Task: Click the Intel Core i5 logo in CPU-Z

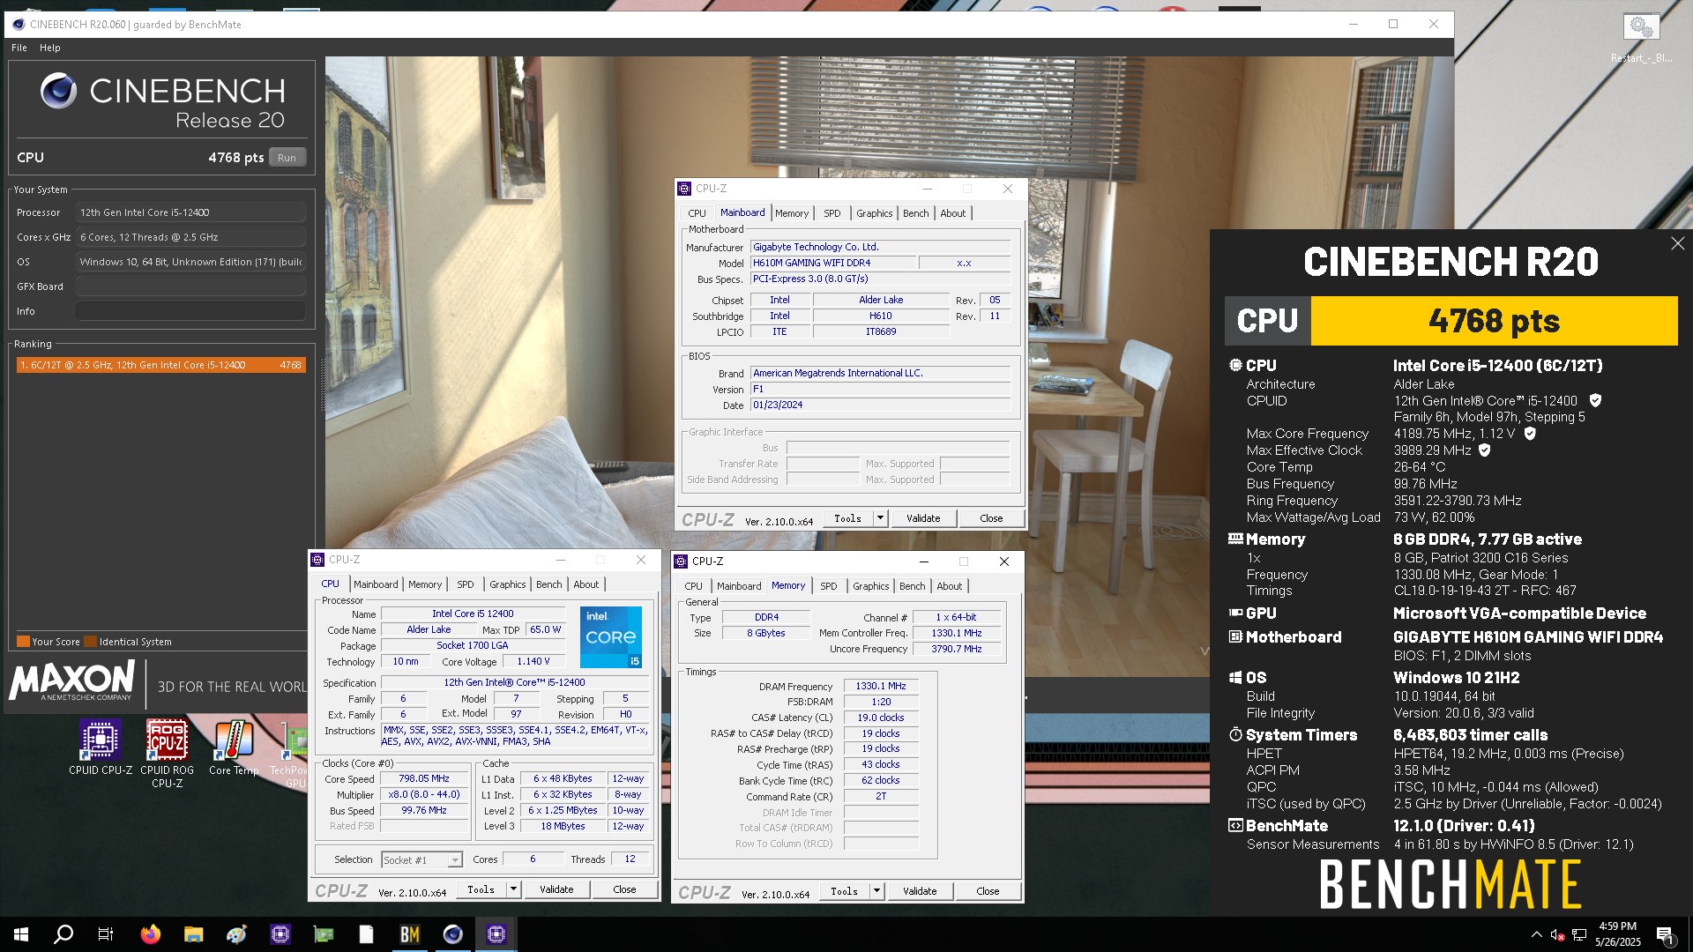Action: point(610,636)
